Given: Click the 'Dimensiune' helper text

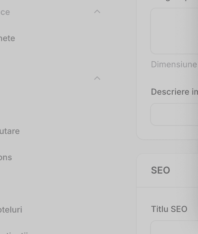Looking at the screenshot, I should coord(174,64).
